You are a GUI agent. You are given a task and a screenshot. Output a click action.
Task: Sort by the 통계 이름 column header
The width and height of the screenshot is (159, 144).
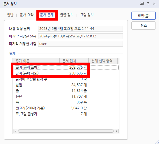[36, 61]
